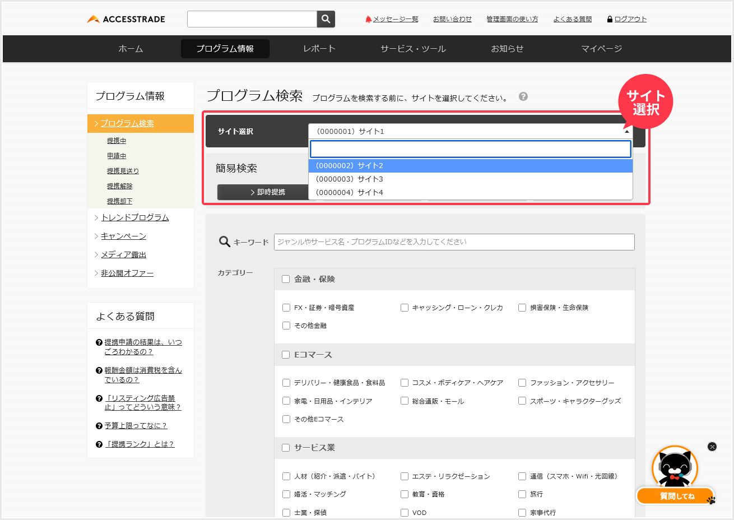Click the dropdown filter search box

(x=471, y=149)
